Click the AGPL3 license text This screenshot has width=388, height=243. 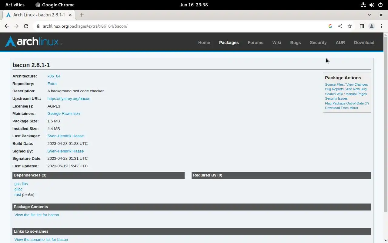[54, 106]
